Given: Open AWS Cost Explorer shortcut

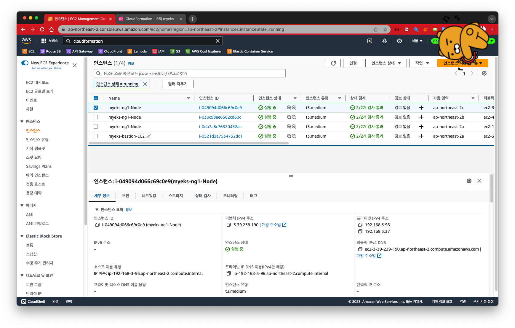Looking at the screenshot, I should (x=204, y=51).
